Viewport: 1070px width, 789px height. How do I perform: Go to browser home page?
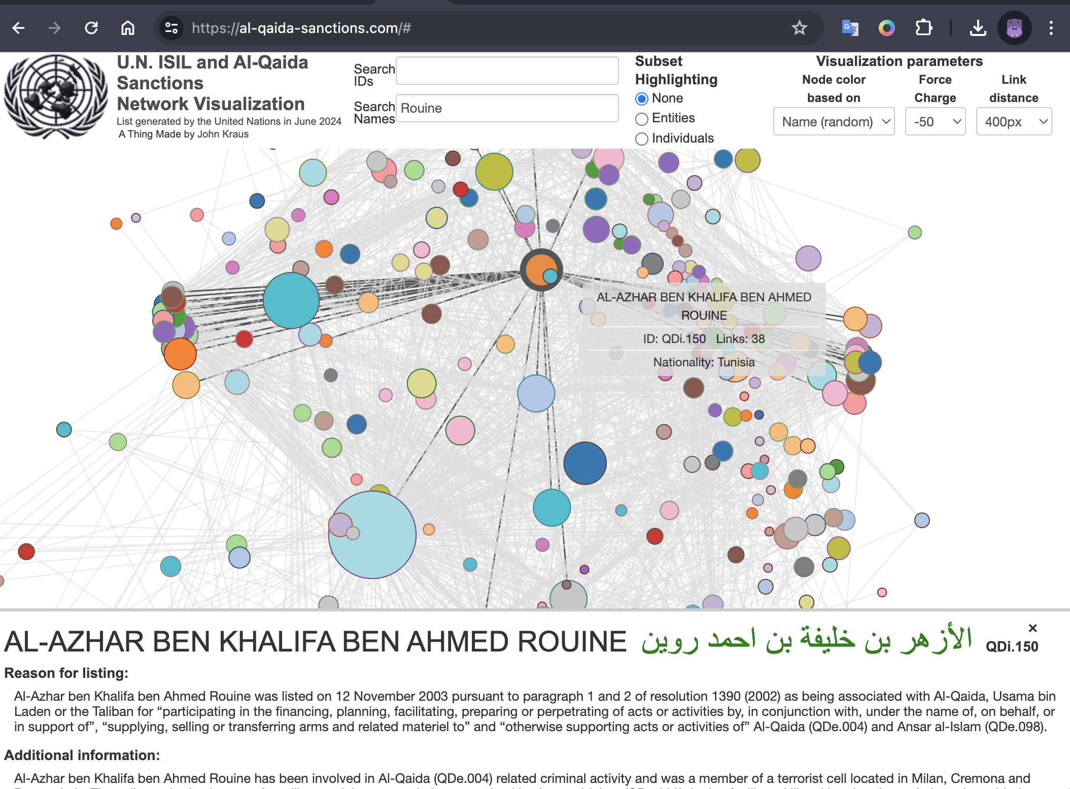click(128, 28)
